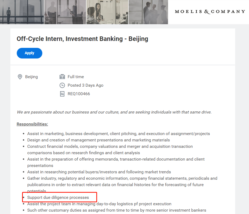Click the clock posted-date icon
This screenshot has width=249, height=214.
tap(62, 85)
